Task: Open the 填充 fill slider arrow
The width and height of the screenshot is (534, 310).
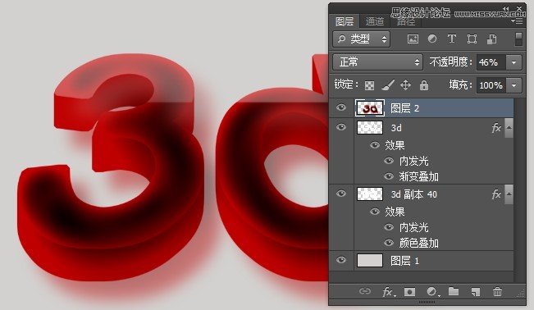Action: (514, 85)
